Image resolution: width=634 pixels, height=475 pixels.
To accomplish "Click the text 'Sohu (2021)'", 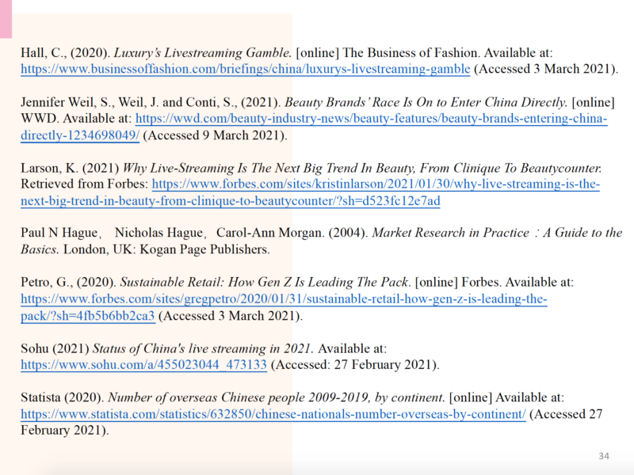I will click(55, 348).
